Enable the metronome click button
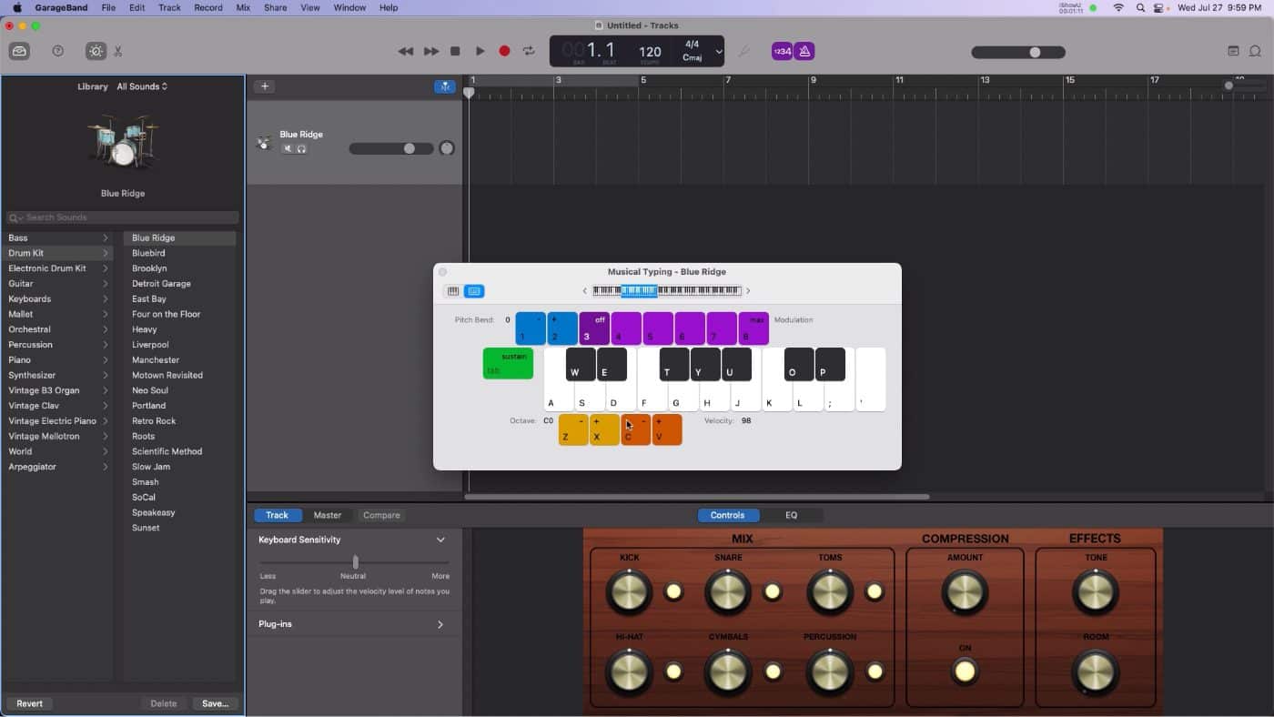Screen dimensions: 1274x717 tap(804, 52)
